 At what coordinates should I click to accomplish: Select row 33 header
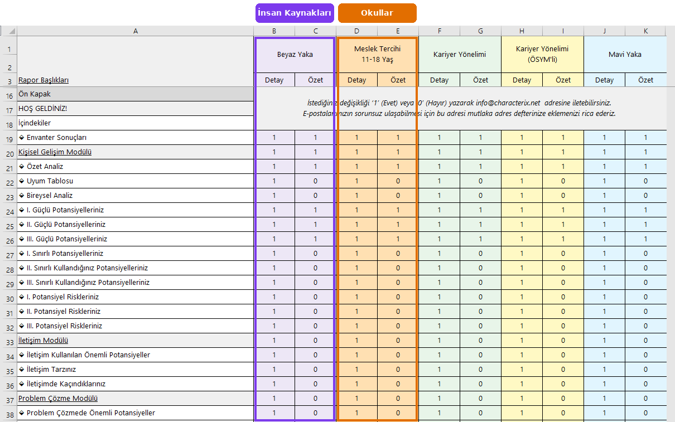[x=9, y=341]
